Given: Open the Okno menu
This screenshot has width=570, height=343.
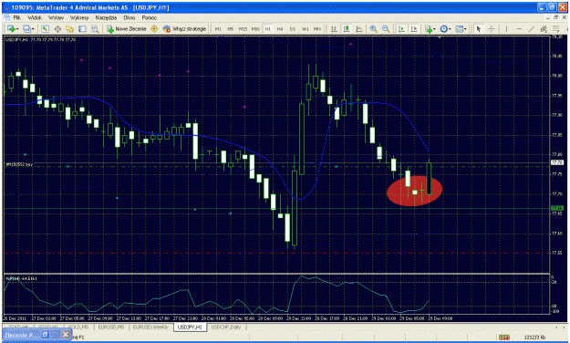Looking at the screenshot, I should pyautogui.click(x=130, y=17).
